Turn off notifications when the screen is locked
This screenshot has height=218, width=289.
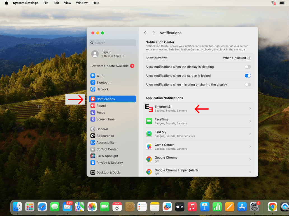(247, 76)
